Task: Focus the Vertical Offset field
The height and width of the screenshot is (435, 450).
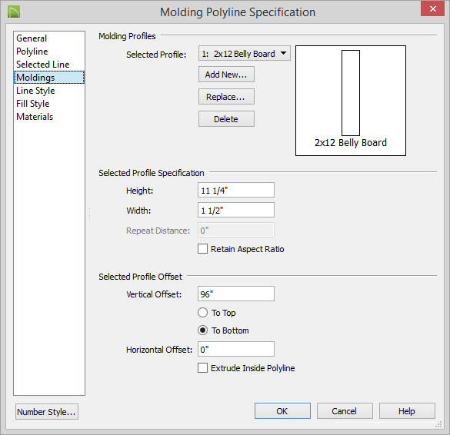Action: point(236,294)
